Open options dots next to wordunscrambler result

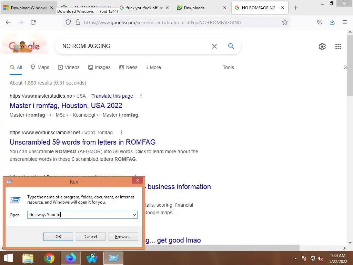coord(121,132)
